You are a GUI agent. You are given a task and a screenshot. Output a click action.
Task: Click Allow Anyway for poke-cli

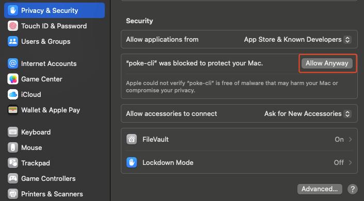[327, 63]
